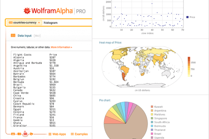Click the heat map color scale bar
The height and width of the screenshot is (139, 209).
pyautogui.click(x=189, y=66)
